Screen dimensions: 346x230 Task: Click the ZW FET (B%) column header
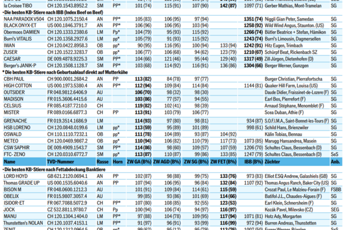click(x=223, y=162)
